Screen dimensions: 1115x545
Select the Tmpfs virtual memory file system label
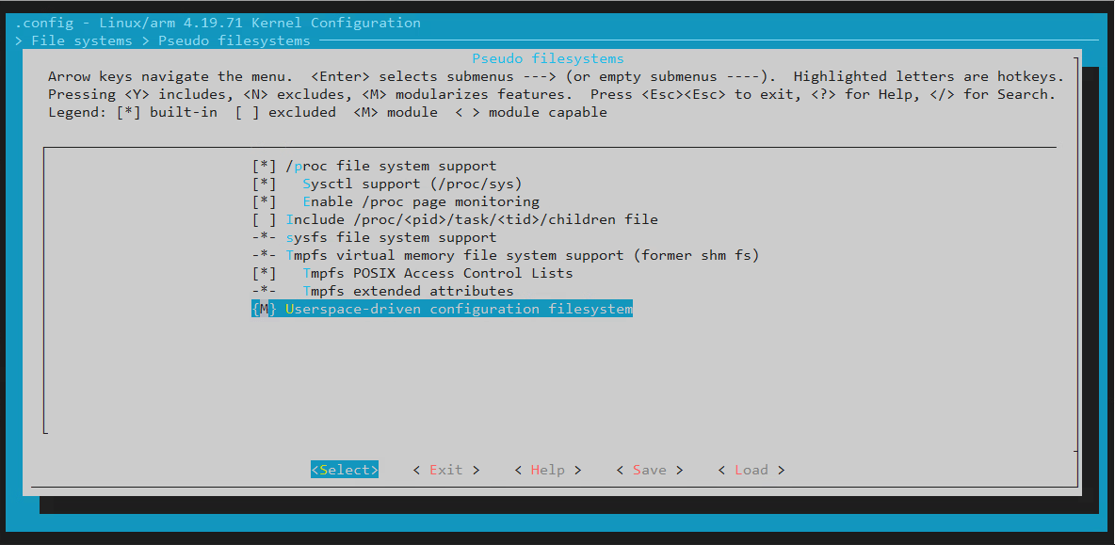(522, 255)
